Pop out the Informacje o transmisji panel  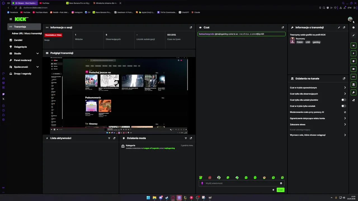coord(344,28)
